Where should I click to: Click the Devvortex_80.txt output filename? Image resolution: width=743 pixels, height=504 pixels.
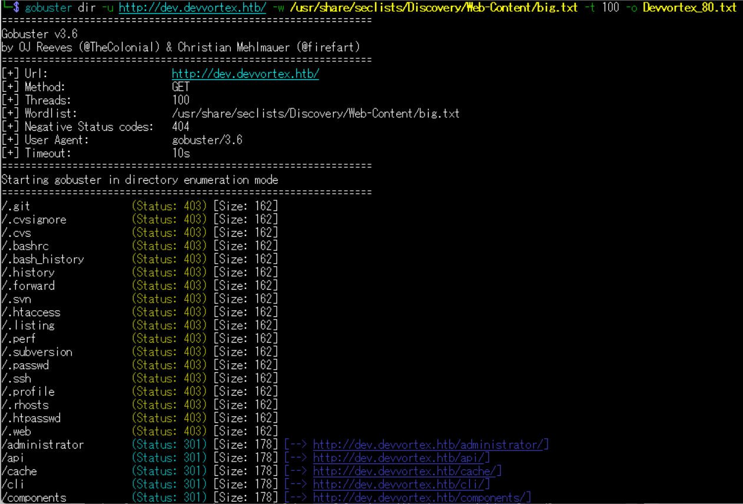tap(689, 8)
